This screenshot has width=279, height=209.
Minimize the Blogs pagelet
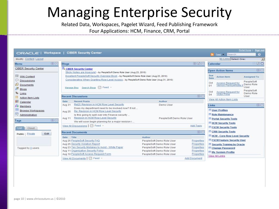coord(203,63)
